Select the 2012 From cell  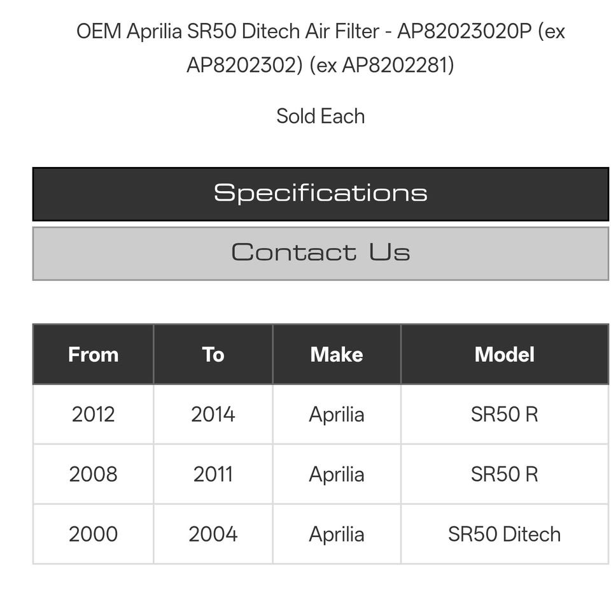click(93, 414)
